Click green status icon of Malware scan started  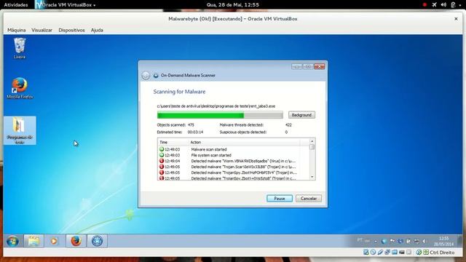(x=162, y=149)
